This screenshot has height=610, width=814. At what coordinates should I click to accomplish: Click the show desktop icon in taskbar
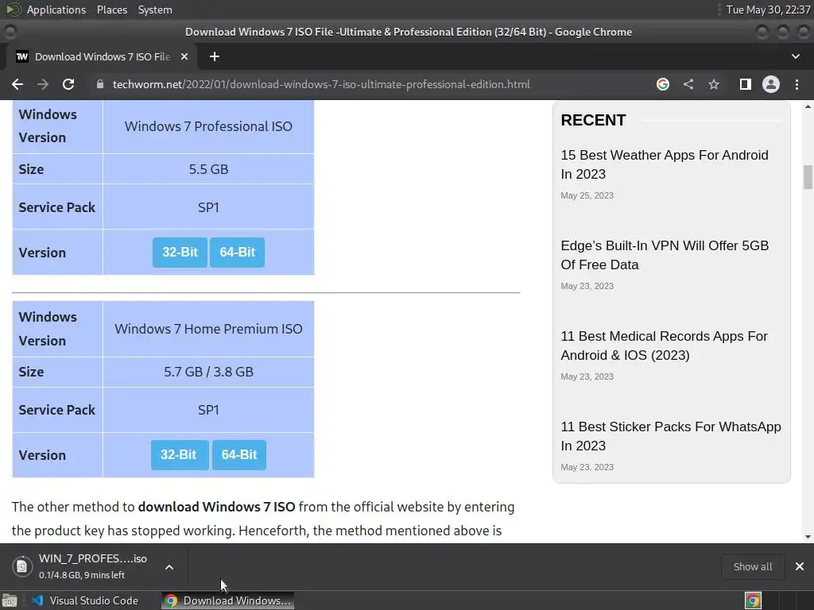point(10,600)
